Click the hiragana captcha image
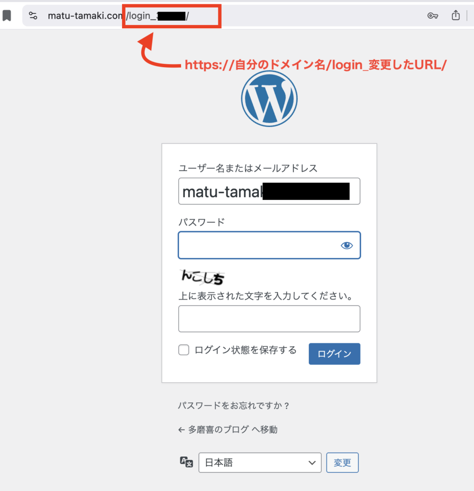The width and height of the screenshot is (474, 491). click(203, 277)
